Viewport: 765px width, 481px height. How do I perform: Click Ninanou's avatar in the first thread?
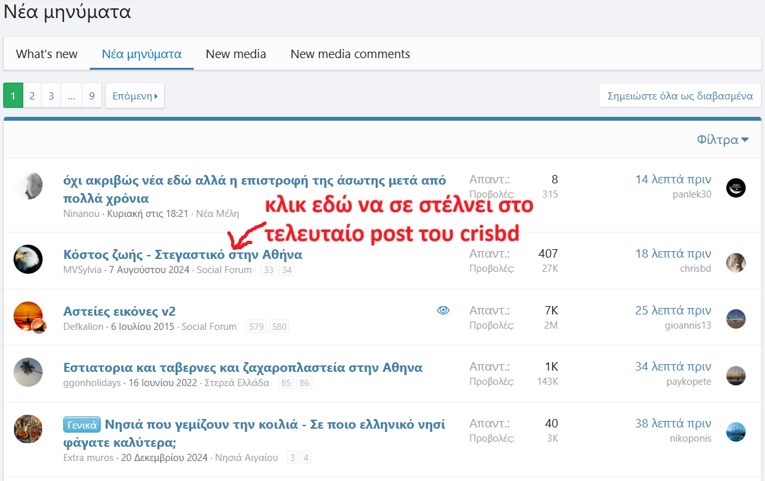[x=28, y=186]
